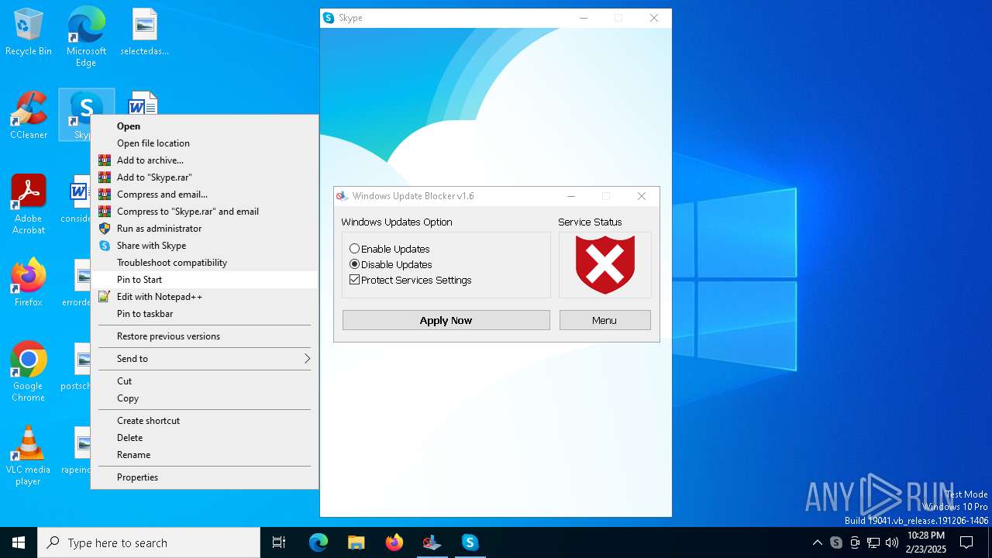Click the Windows Update Blocker v1.6 title bar

[444, 196]
